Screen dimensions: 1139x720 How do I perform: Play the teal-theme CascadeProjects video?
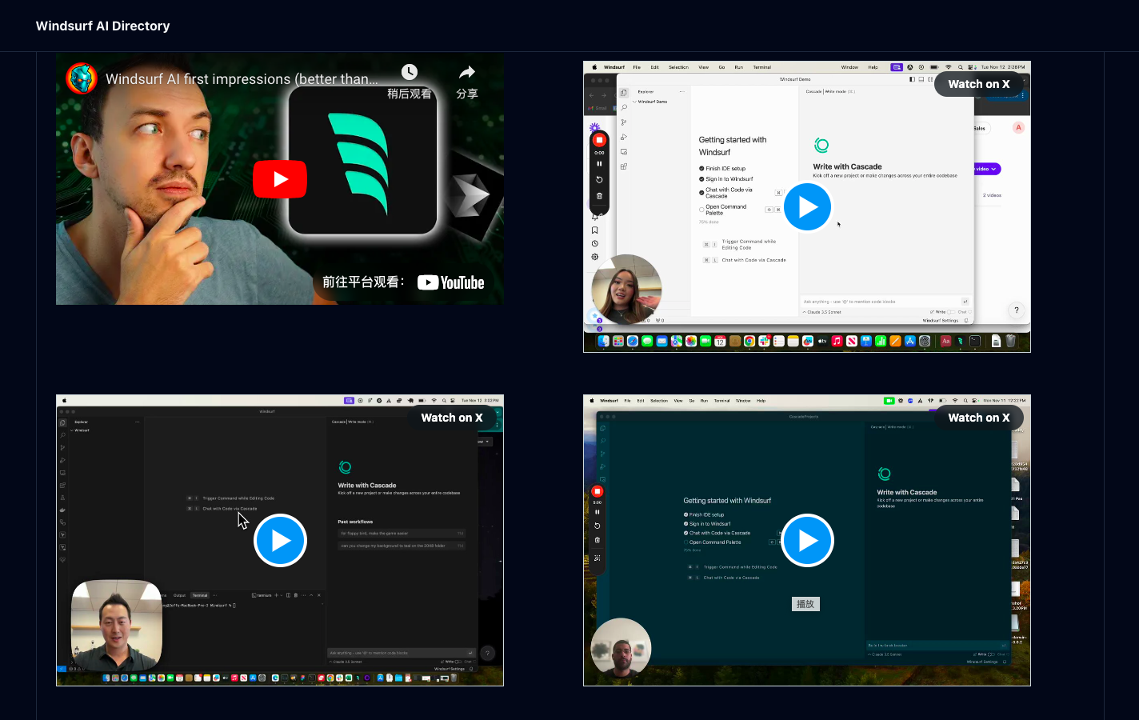807,540
